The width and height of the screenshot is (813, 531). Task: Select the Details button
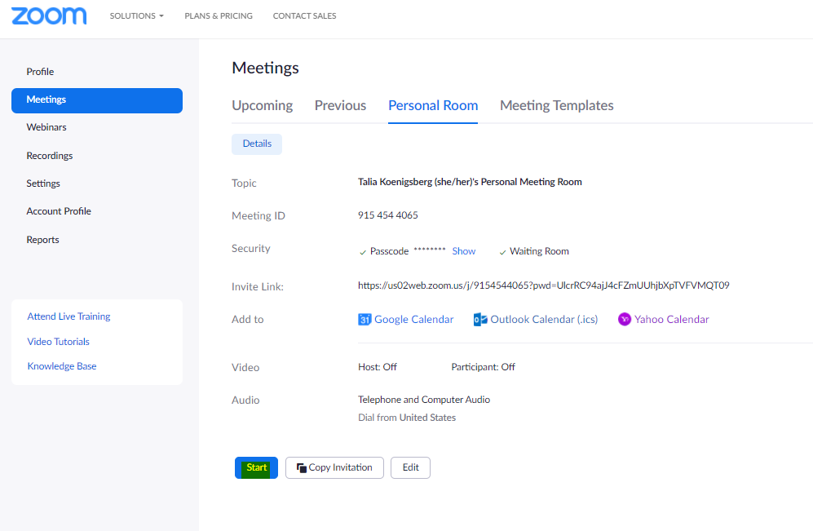point(257,144)
